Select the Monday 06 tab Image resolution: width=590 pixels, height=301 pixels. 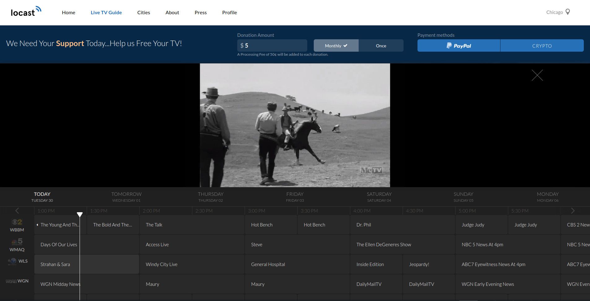point(548,197)
